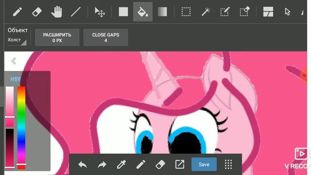
Task: Choose the Hand pan tool
Action: pos(56,12)
